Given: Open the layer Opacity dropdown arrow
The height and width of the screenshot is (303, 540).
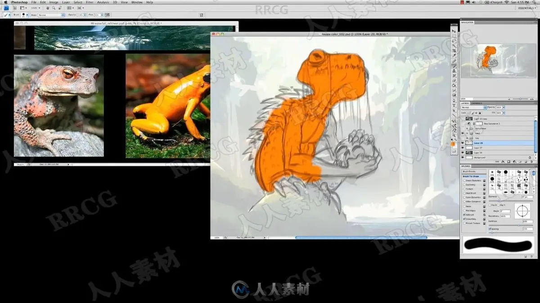Looking at the screenshot, I should (x=504, y=108).
